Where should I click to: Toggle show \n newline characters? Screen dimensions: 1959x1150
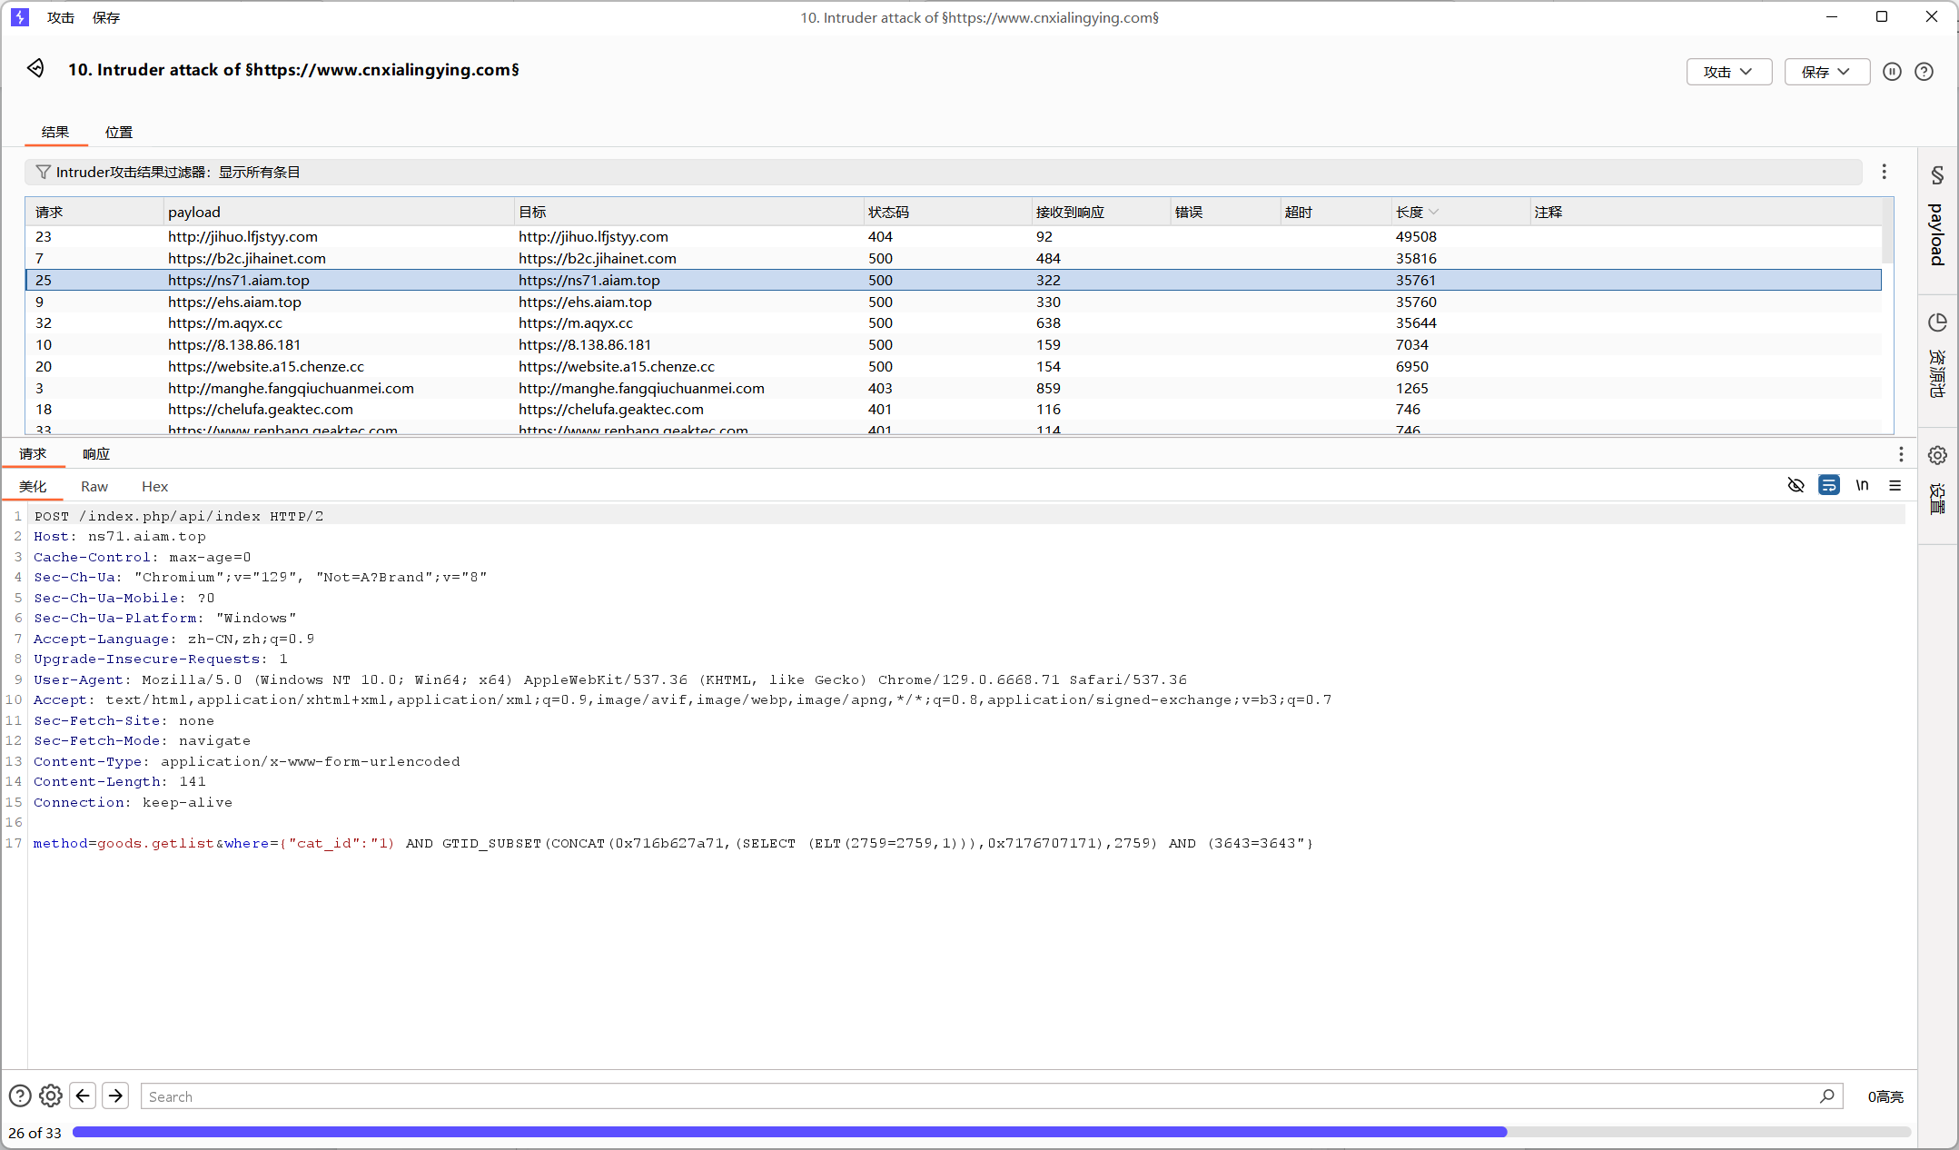tap(1862, 485)
